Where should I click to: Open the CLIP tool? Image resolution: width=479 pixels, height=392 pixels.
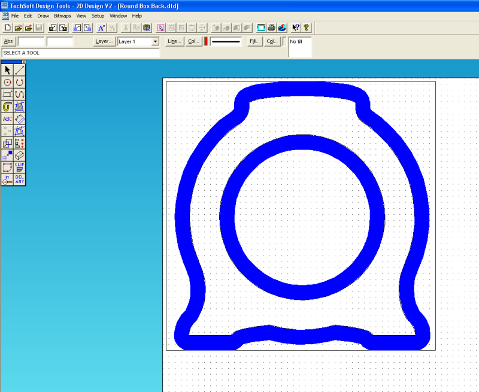click(x=20, y=168)
